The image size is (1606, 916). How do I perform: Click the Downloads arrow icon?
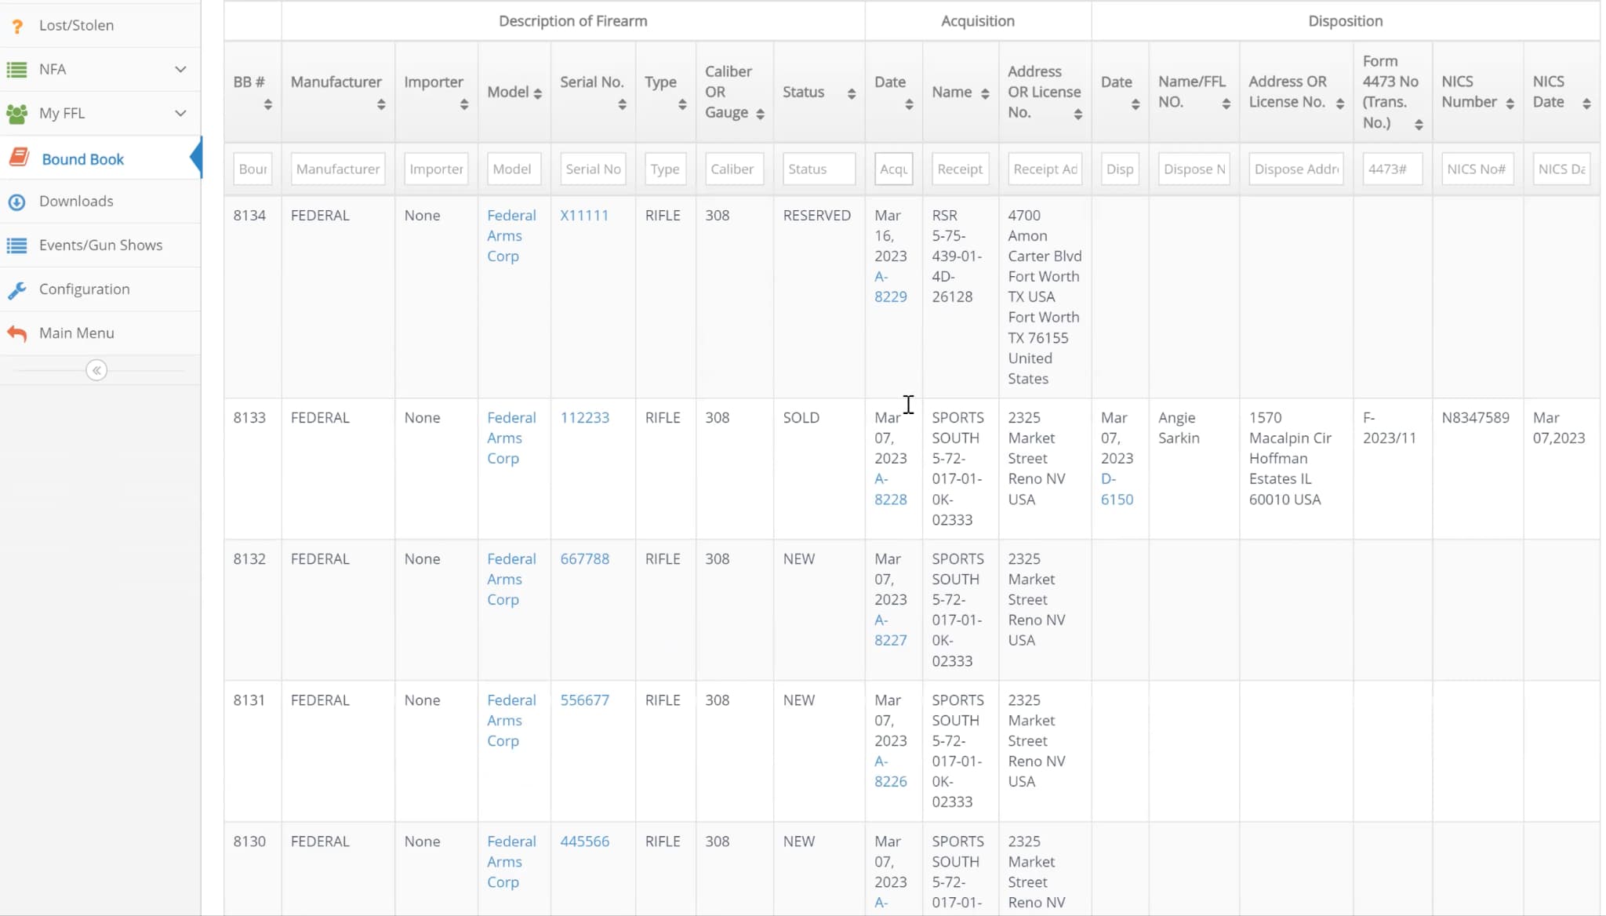pyautogui.click(x=16, y=202)
